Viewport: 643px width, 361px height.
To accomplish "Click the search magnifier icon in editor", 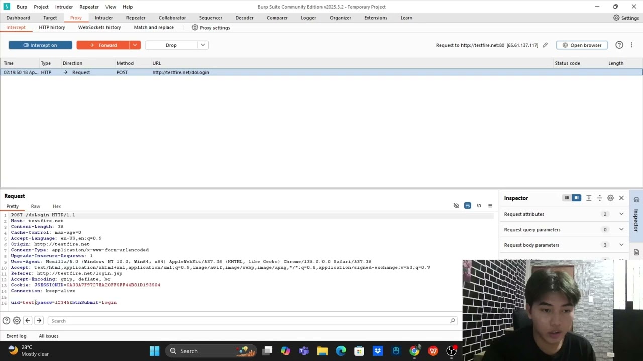I will [453, 321].
